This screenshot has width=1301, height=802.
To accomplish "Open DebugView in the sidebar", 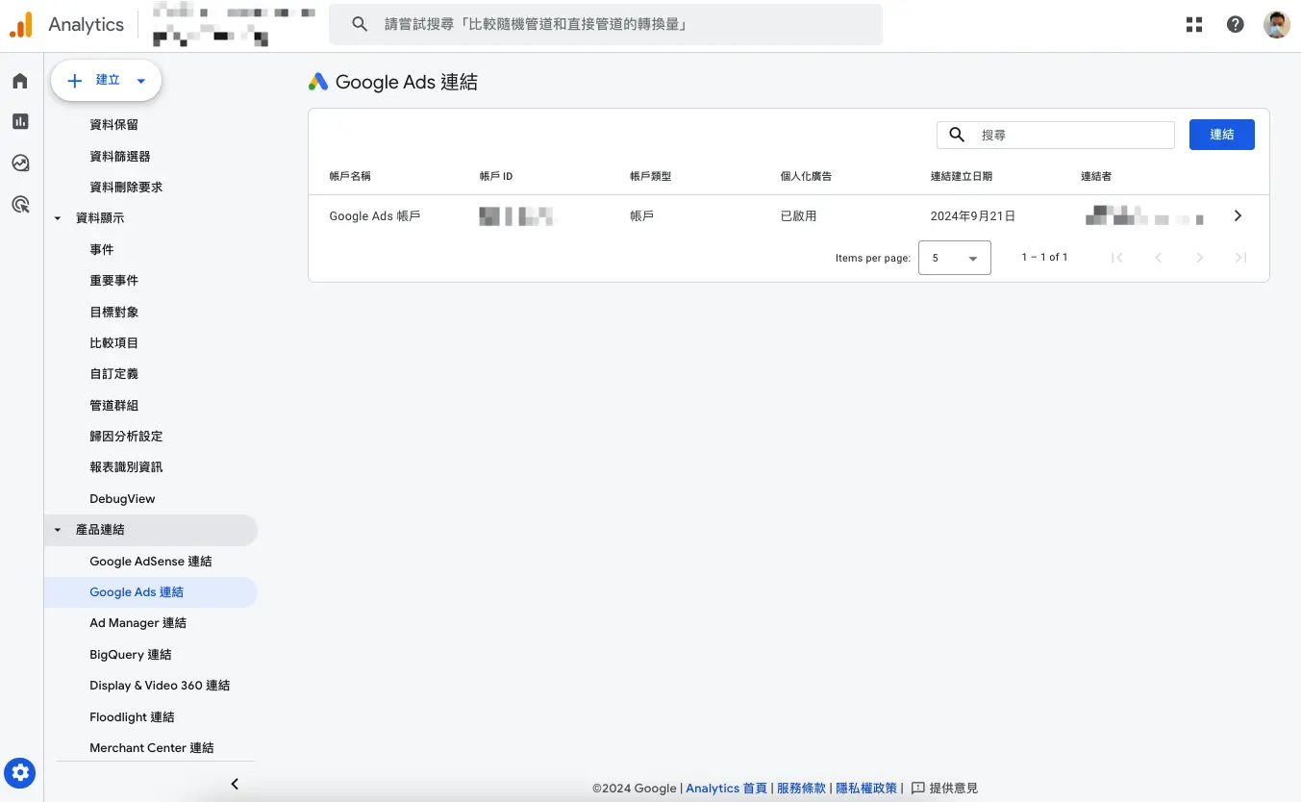I will (x=122, y=499).
